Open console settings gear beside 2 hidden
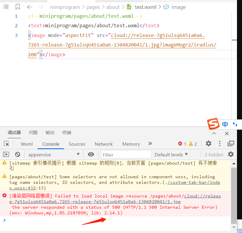The image size is (242, 233). click(231, 154)
